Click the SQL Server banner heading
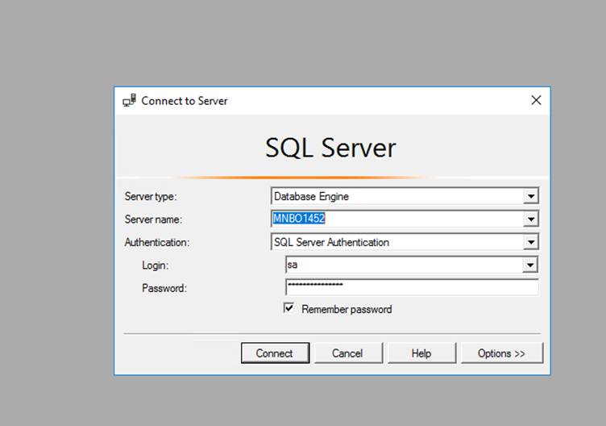 point(331,148)
